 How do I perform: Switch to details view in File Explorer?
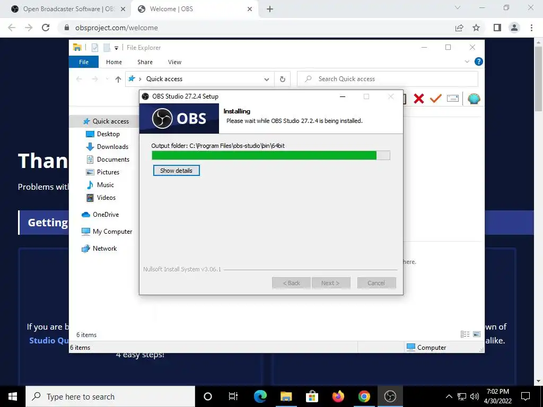coord(465,334)
